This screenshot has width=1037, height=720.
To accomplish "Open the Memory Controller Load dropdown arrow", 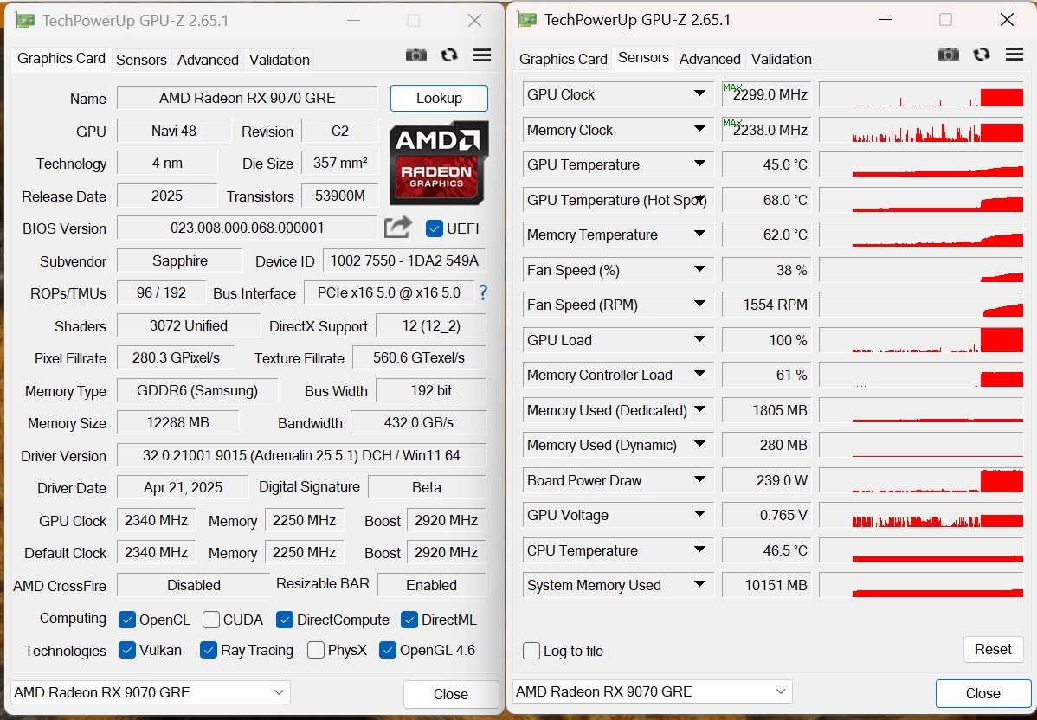I will click(x=699, y=374).
